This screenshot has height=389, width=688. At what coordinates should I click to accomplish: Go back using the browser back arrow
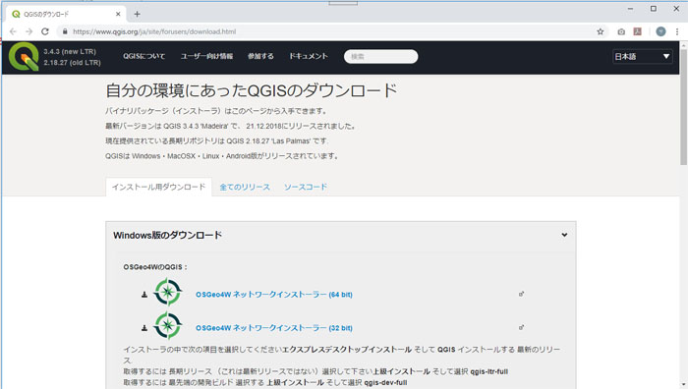13,31
